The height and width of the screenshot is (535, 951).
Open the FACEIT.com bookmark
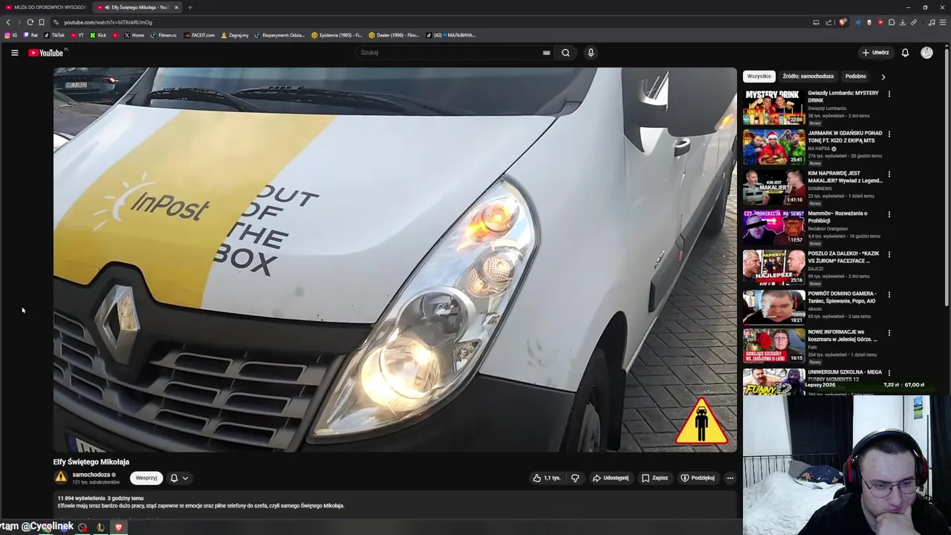199,35
